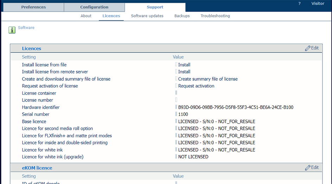Select the Support tab
Screen dimensions: 332x184
click(x=155, y=7)
